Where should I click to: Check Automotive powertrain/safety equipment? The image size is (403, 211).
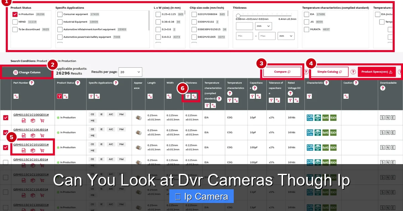point(60,37)
